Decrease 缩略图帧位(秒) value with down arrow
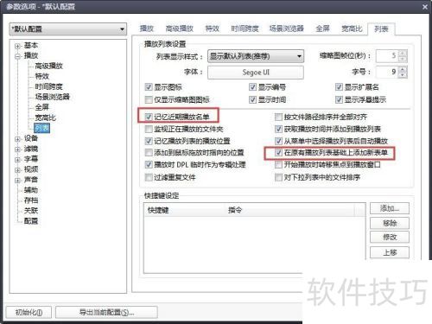The width and height of the screenshot is (432, 324). tap(403, 59)
